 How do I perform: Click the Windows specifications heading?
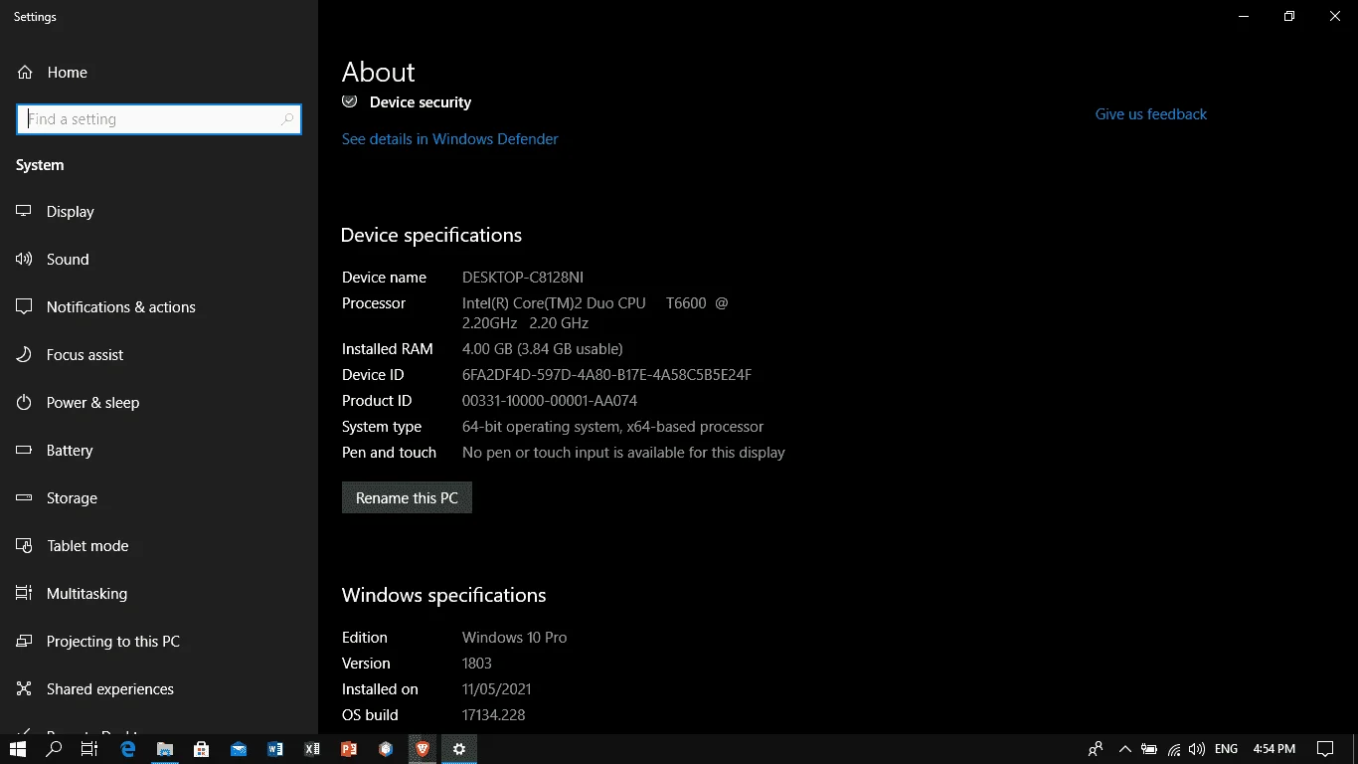click(x=443, y=596)
